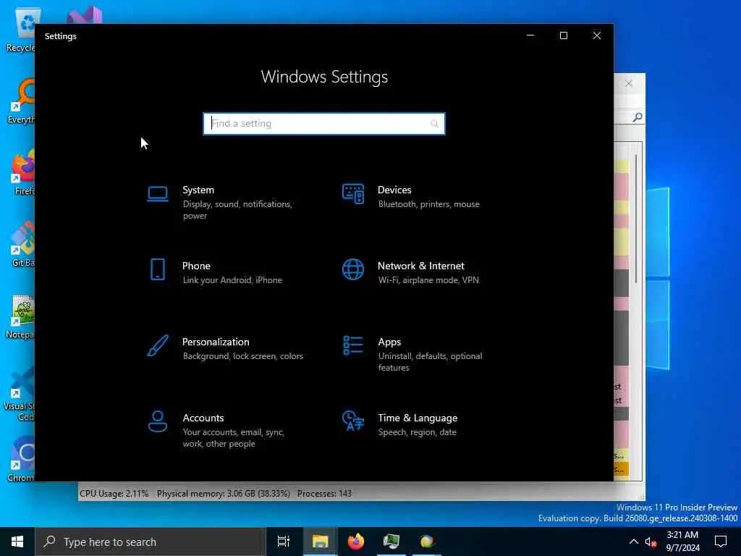The width and height of the screenshot is (741, 556).
Task: Open Network & Internet category label
Action: point(420,266)
